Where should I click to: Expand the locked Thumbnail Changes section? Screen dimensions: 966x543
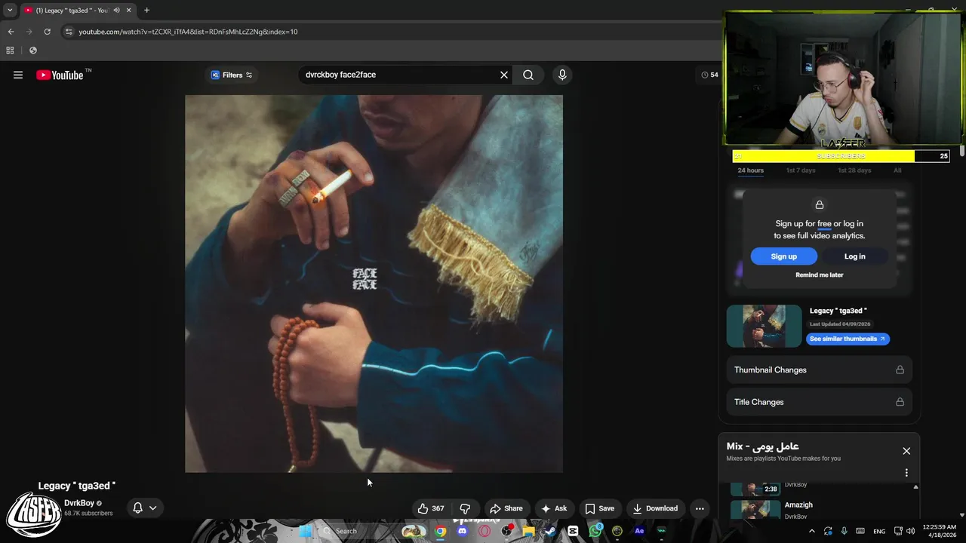819,370
